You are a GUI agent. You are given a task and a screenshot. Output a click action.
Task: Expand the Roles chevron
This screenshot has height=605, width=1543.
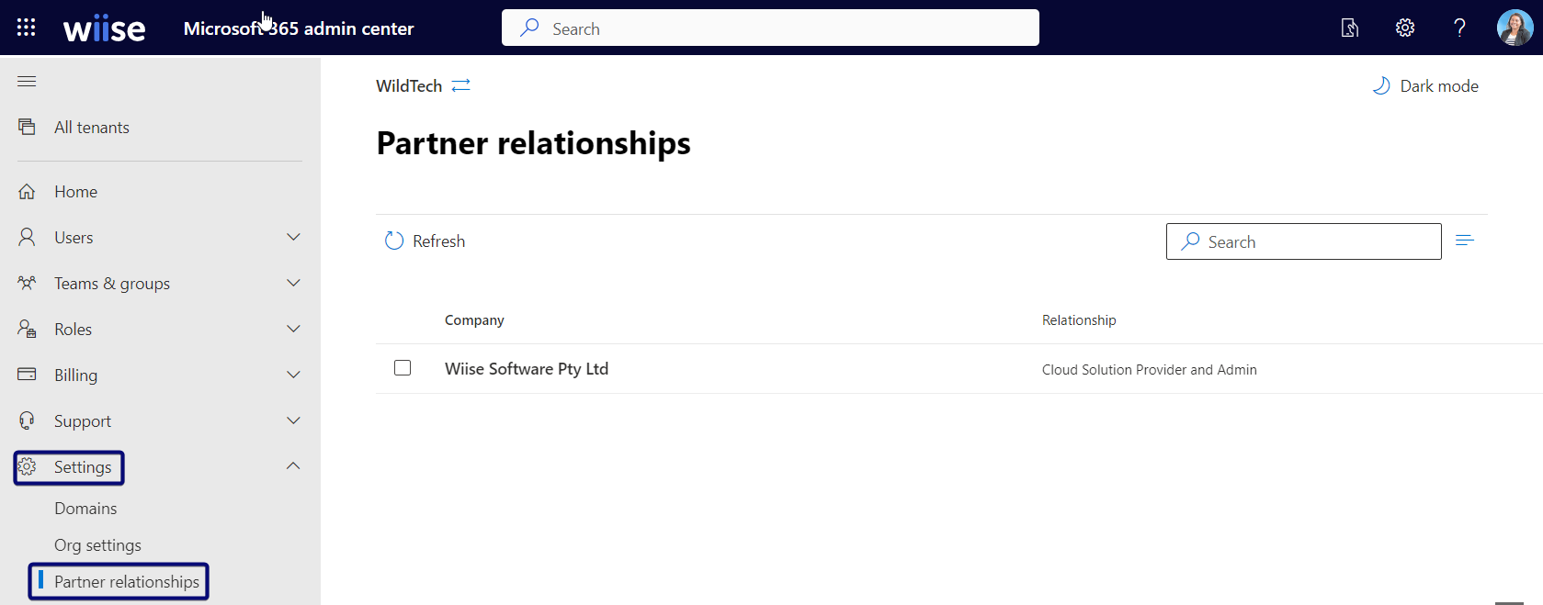293,329
